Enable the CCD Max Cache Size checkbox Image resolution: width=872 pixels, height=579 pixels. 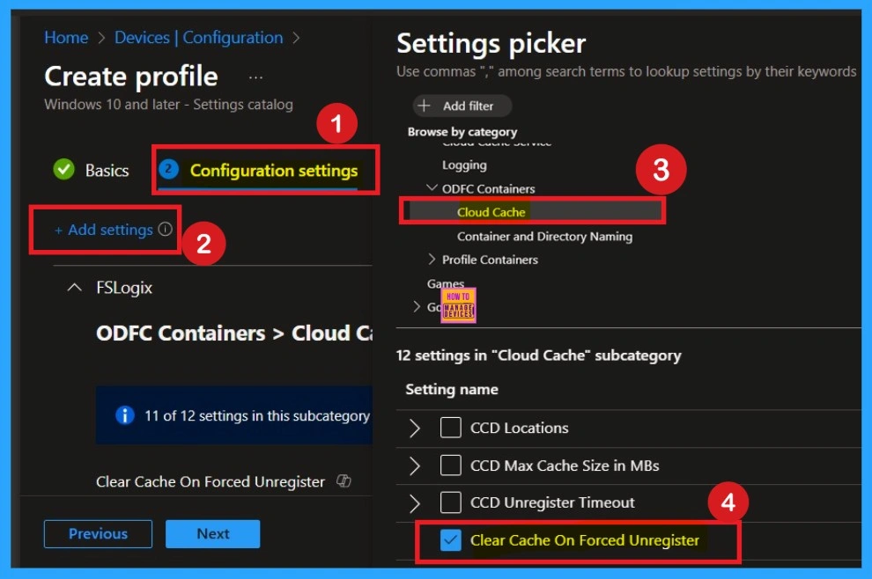click(x=451, y=465)
